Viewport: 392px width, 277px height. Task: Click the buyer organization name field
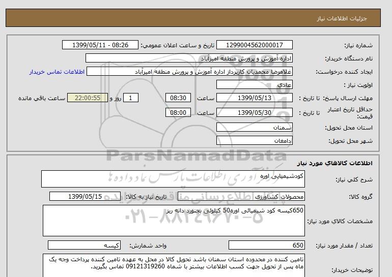coord(189,58)
